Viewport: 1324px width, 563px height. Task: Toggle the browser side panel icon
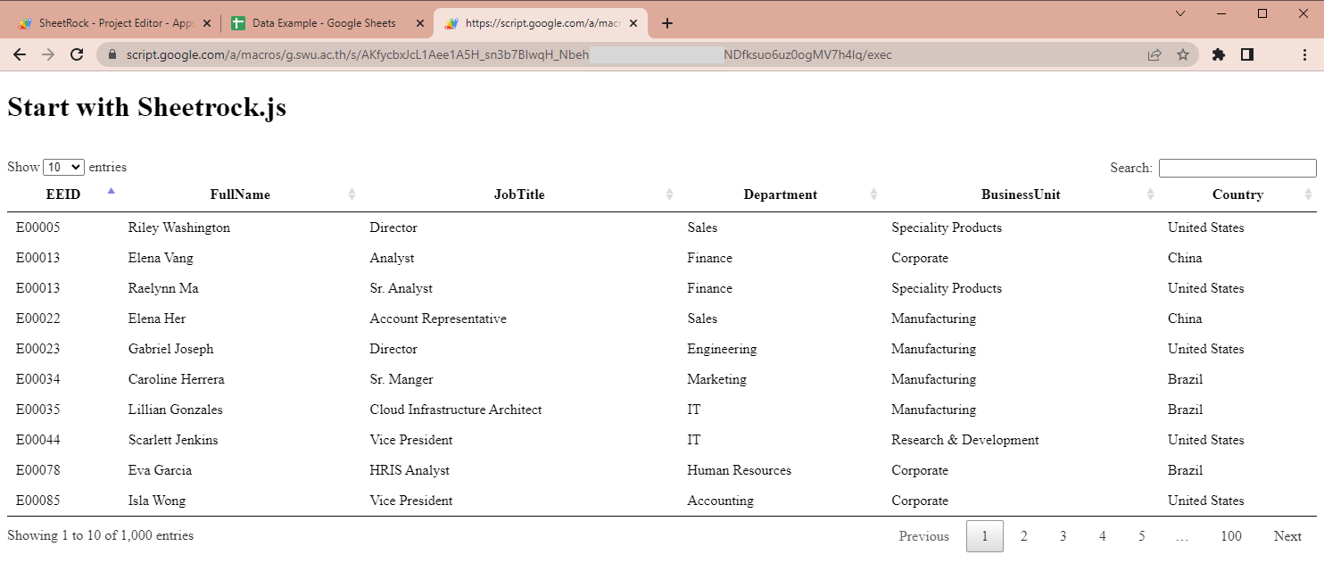point(1247,54)
